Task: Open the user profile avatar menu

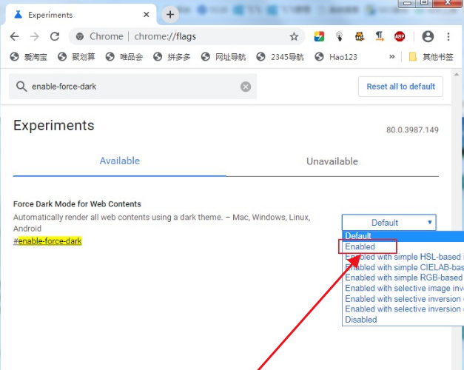Action: tap(428, 36)
